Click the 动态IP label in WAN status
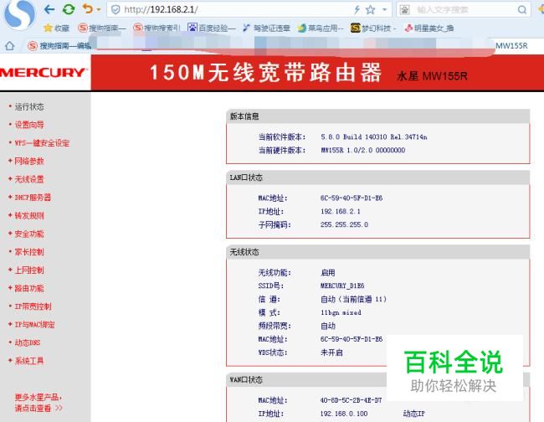This screenshot has width=544, height=422. click(x=414, y=414)
